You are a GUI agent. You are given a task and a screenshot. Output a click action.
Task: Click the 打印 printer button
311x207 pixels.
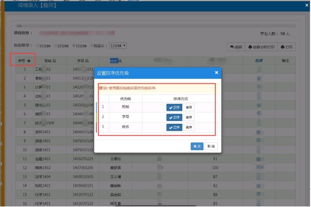[287, 47]
